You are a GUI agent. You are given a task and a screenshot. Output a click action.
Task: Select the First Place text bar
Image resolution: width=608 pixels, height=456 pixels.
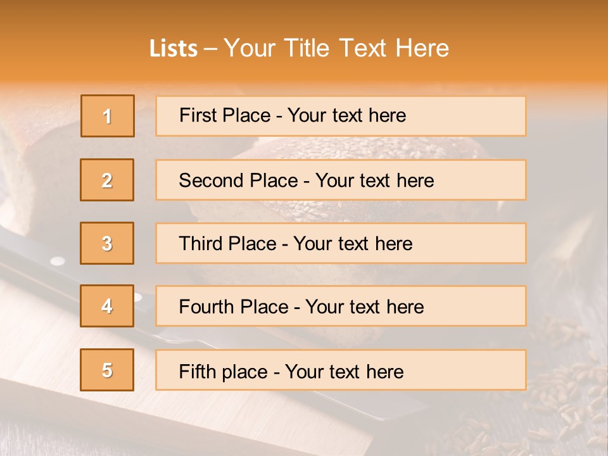(x=341, y=116)
